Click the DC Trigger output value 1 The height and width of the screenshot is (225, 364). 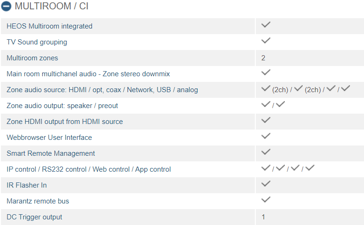tap(263, 217)
